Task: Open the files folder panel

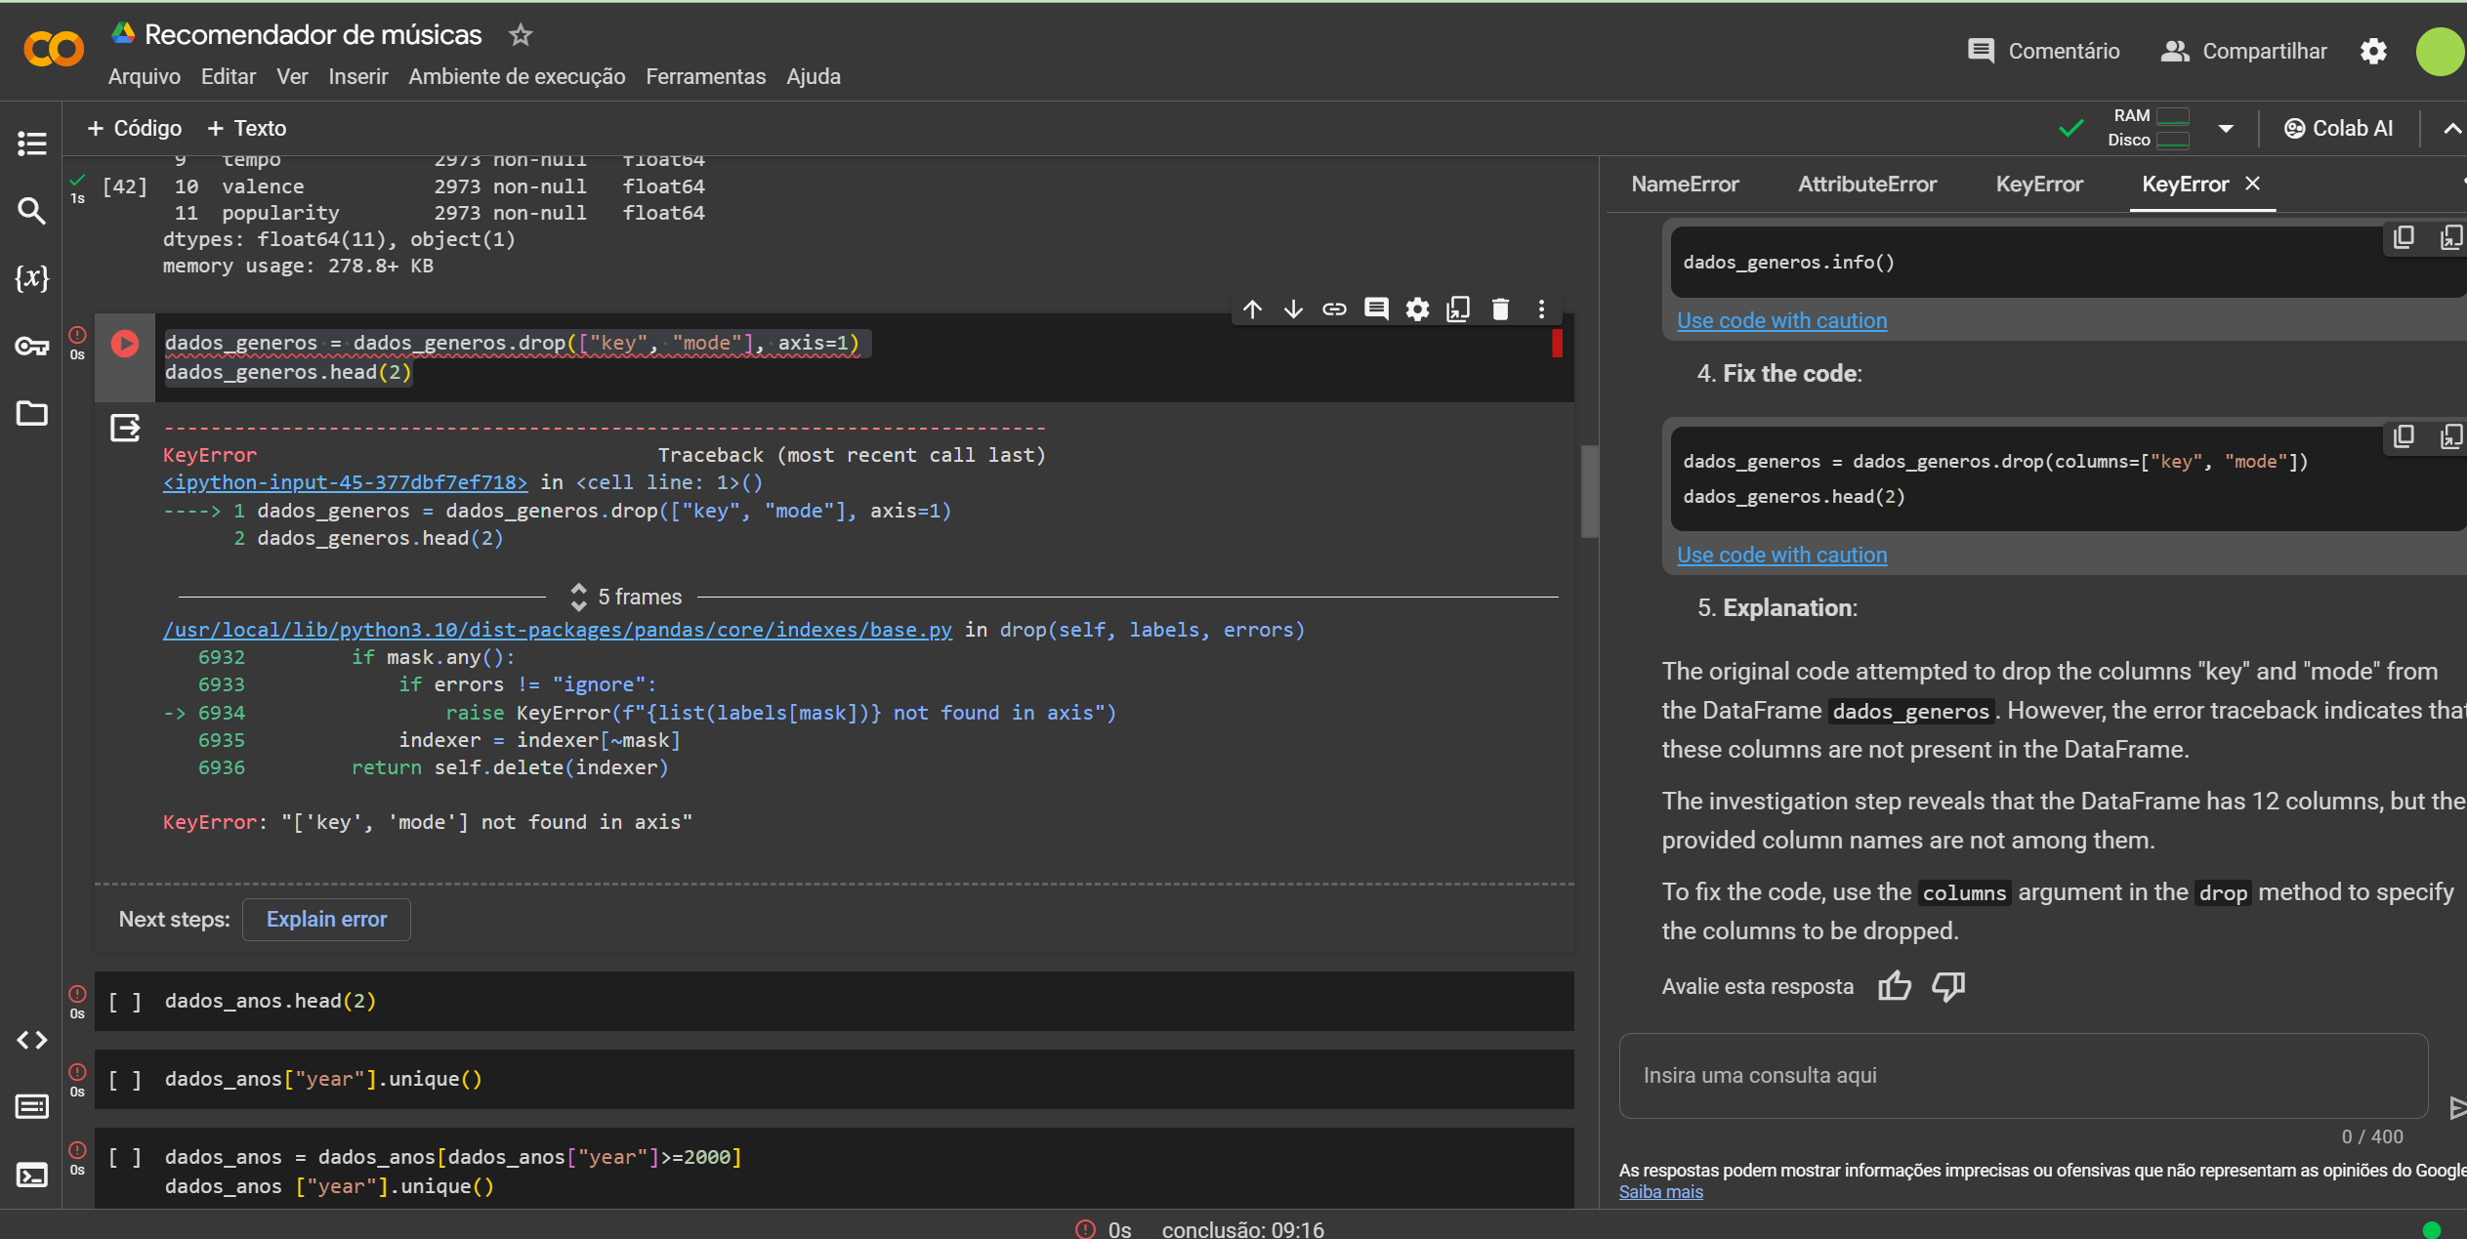Action: pyautogui.click(x=31, y=413)
